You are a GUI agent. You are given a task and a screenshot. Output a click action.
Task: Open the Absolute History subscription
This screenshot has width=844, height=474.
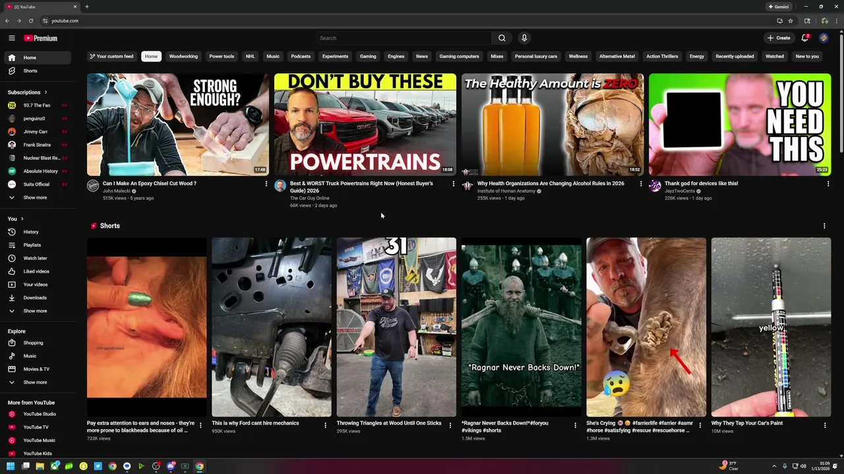pyautogui.click(x=36, y=171)
